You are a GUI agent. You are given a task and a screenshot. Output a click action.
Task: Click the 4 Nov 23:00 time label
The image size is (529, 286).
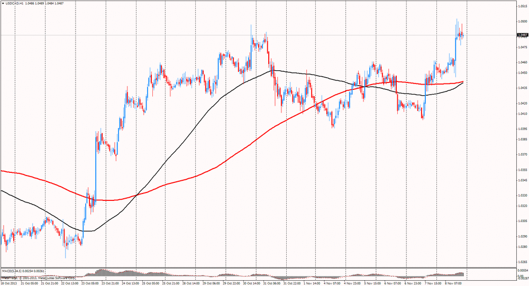(353, 283)
